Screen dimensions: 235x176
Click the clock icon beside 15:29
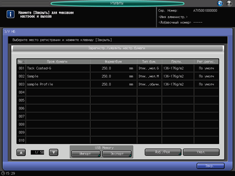coord(3,173)
